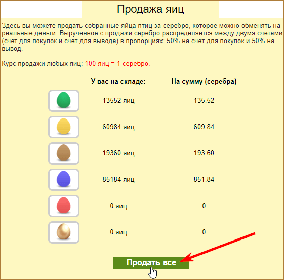
Task: Click the silver amount 193.60
Action: click(x=204, y=153)
